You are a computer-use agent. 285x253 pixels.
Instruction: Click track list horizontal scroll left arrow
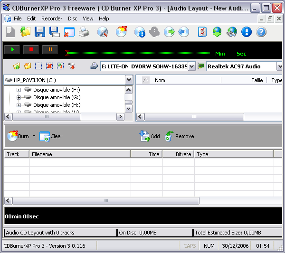coord(8,201)
